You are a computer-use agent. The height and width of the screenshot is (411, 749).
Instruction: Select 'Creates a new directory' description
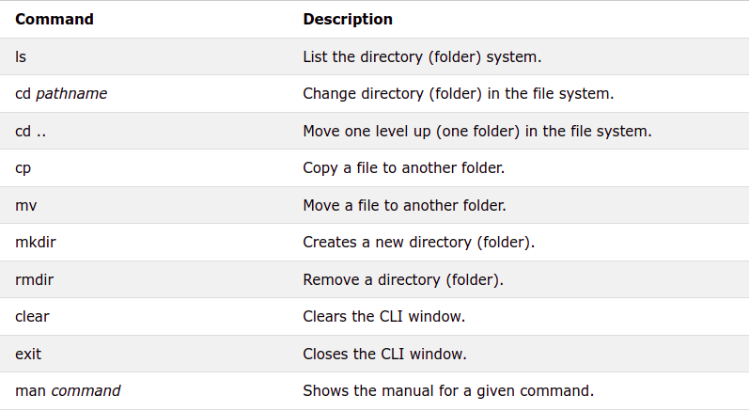[418, 242]
